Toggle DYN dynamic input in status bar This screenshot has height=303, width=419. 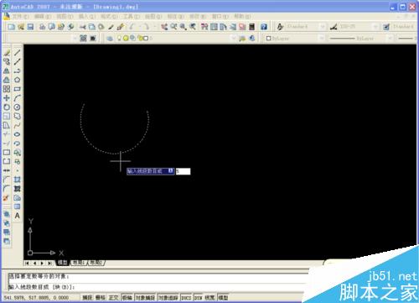[199, 298]
